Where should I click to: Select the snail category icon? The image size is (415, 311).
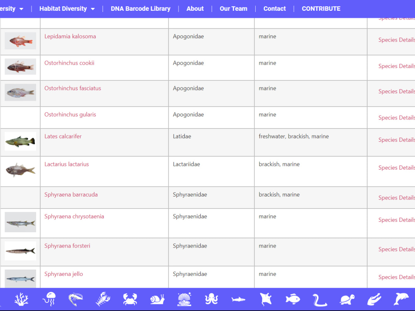tap(157, 299)
